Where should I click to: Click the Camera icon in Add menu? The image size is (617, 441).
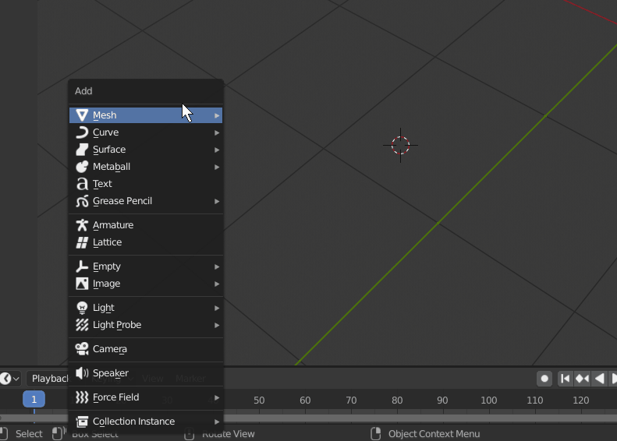tap(82, 349)
